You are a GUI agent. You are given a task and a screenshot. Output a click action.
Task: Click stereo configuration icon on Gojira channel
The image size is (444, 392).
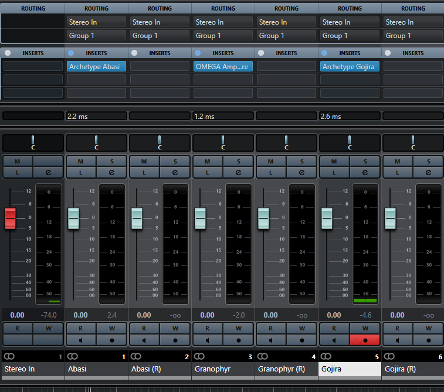tap(326, 356)
